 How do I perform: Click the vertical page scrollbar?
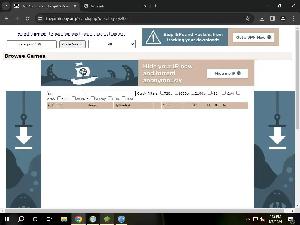coord(297,80)
